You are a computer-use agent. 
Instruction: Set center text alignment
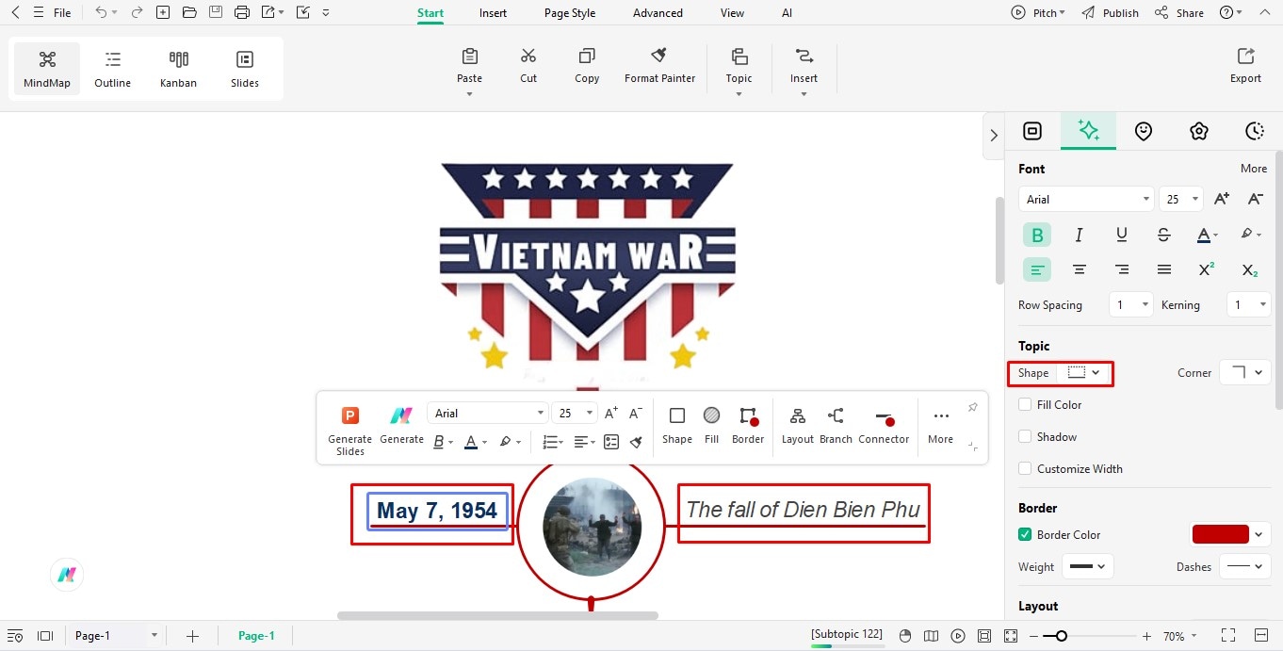pos(1080,269)
